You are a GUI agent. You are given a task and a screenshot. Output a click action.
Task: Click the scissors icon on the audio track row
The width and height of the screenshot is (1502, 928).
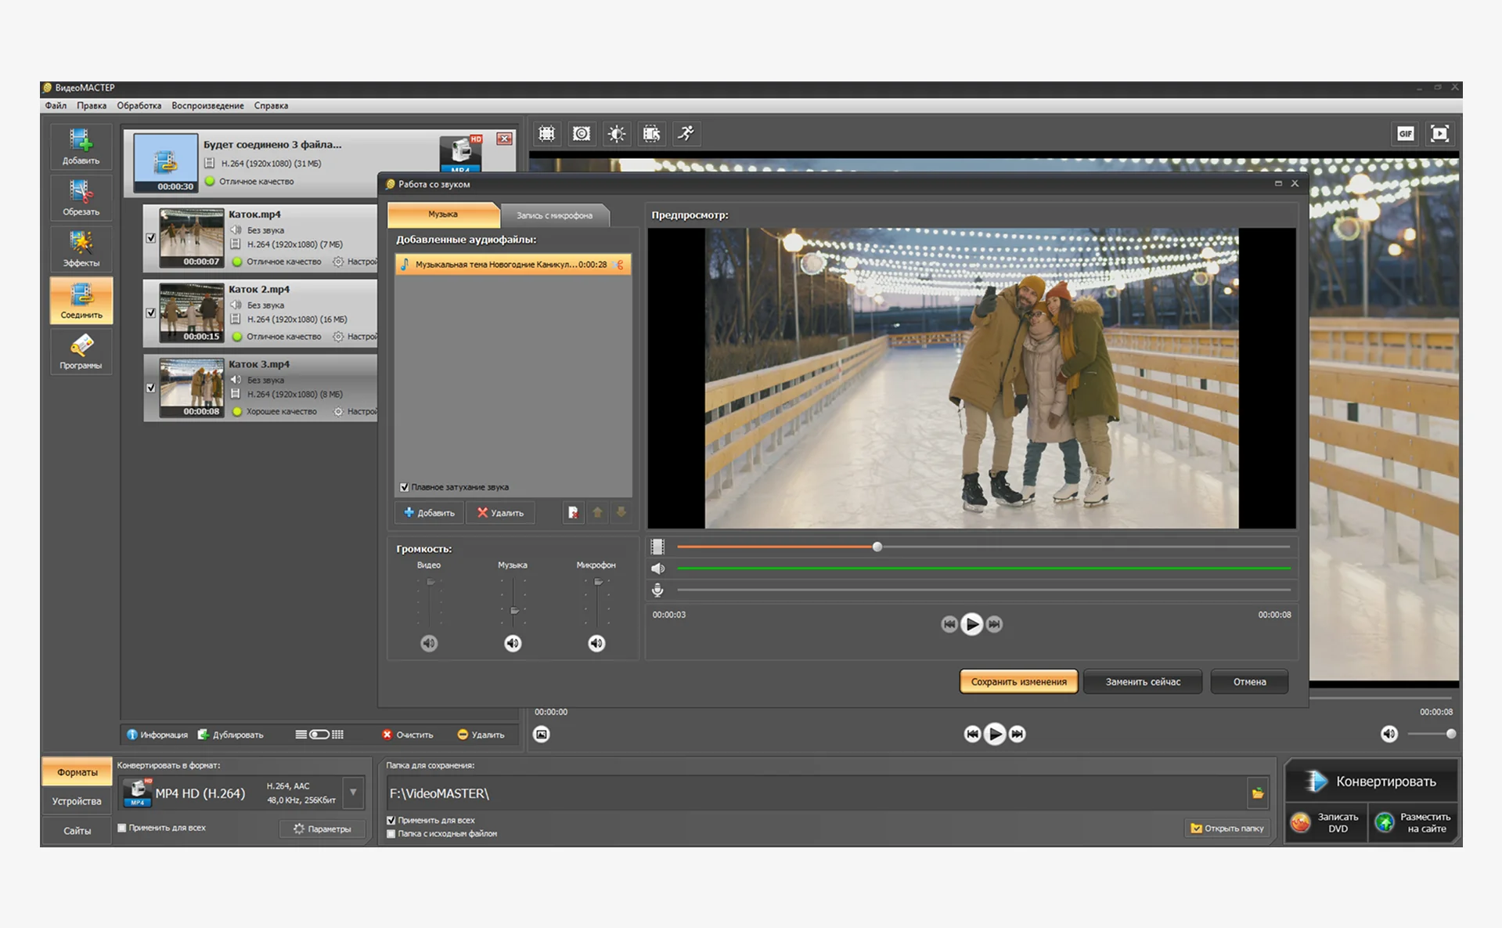[x=620, y=265]
